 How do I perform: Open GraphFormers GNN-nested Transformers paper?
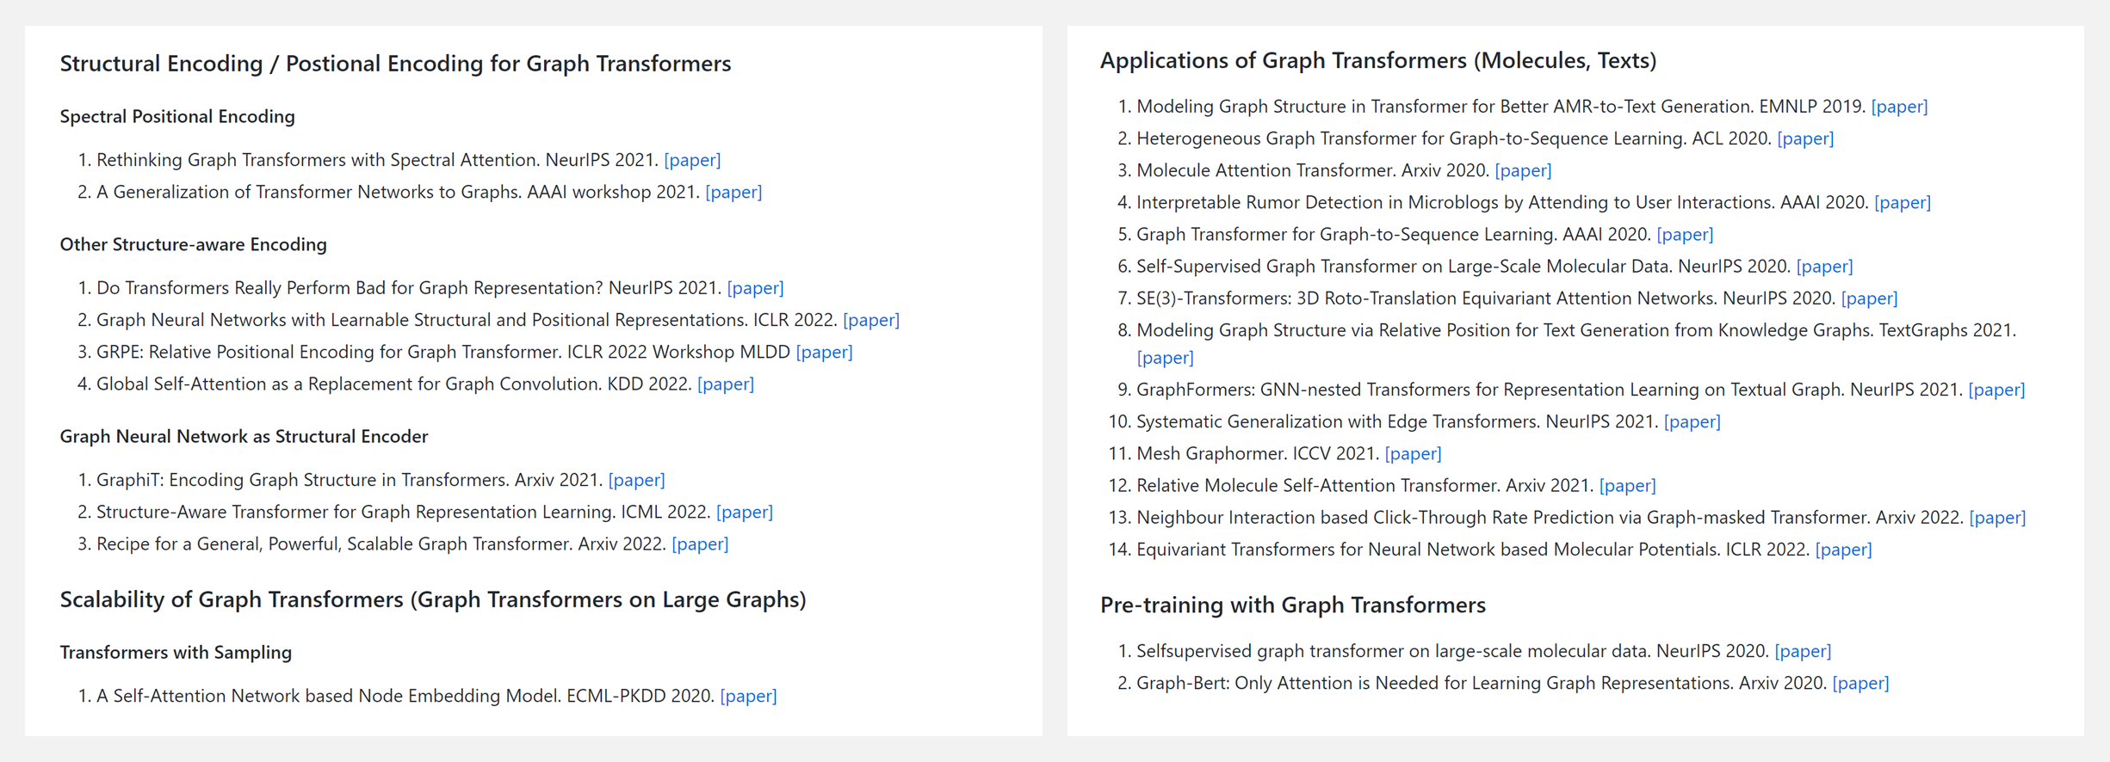tap(1996, 390)
